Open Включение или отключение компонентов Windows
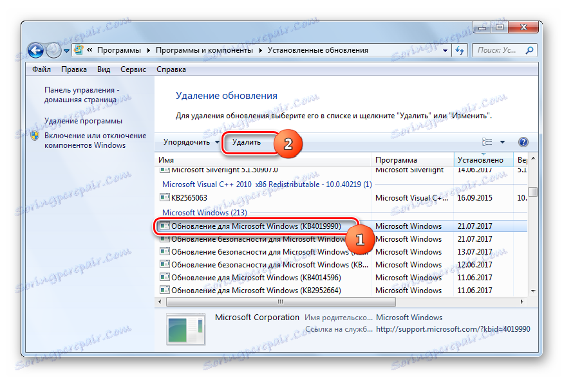The height and width of the screenshot is (378, 564). [95, 141]
